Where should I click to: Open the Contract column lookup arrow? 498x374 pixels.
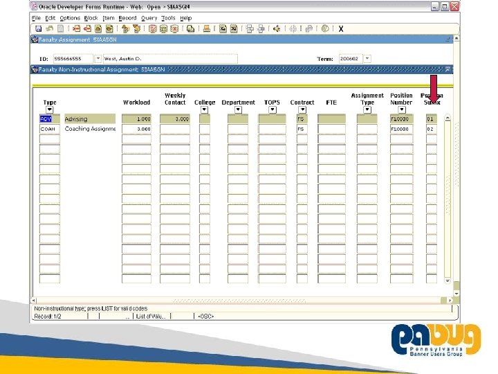coord(302,110)
